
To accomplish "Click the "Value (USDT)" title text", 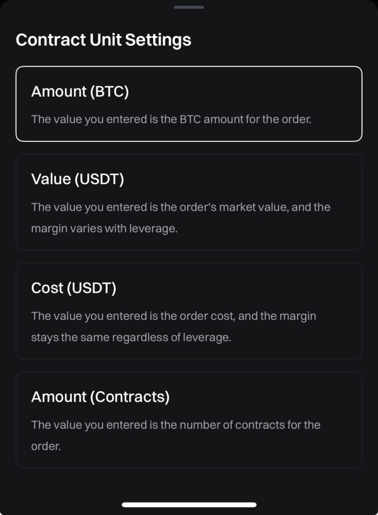I will click(x=77, y=179).
